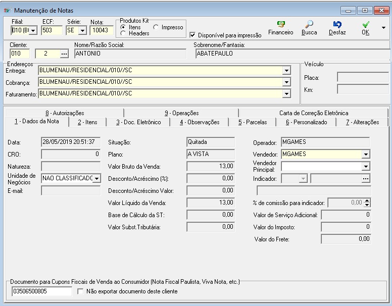392x306 pixels.
Task: Expand the Vendedor Principal dropdown
Action: click(x=366, y=167)
